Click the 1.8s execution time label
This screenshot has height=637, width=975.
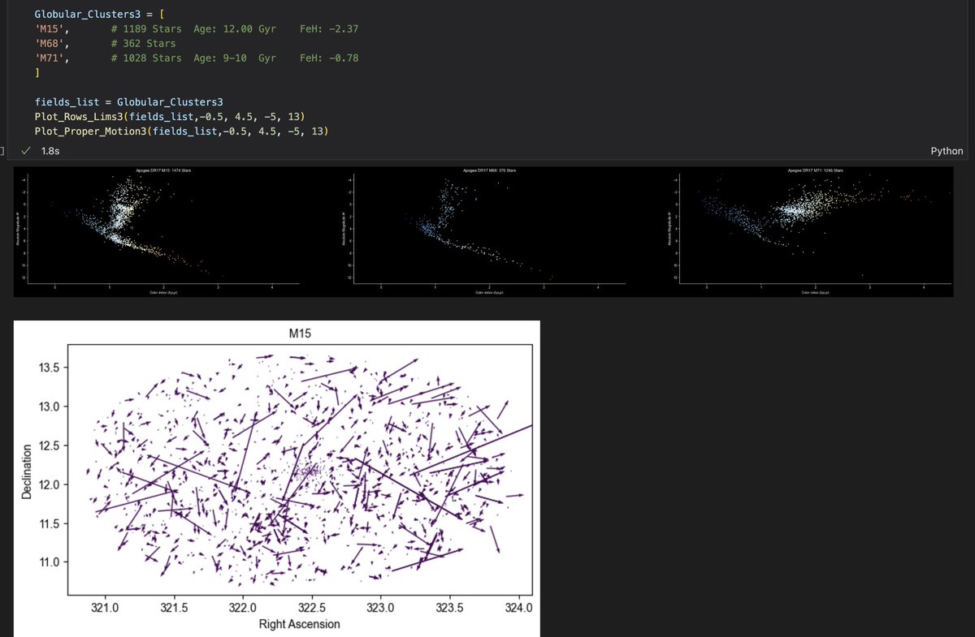click(49, 151)
